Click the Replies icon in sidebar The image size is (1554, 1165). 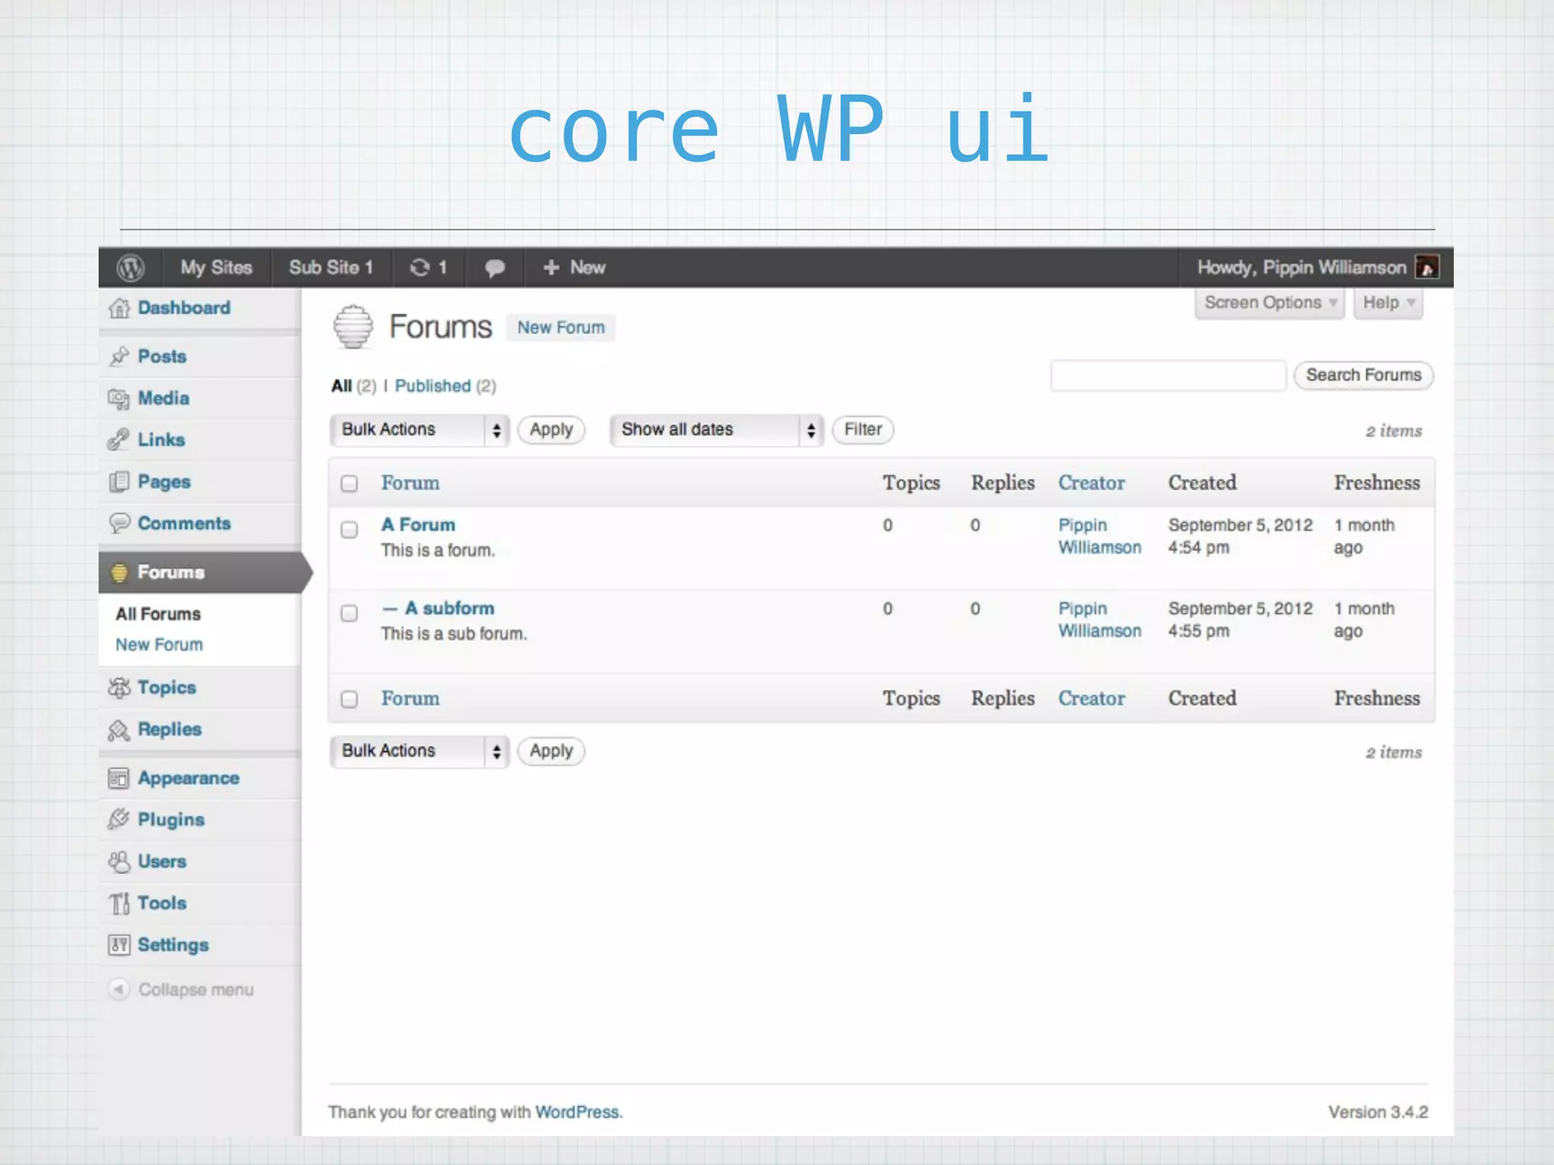coord(119,730)
